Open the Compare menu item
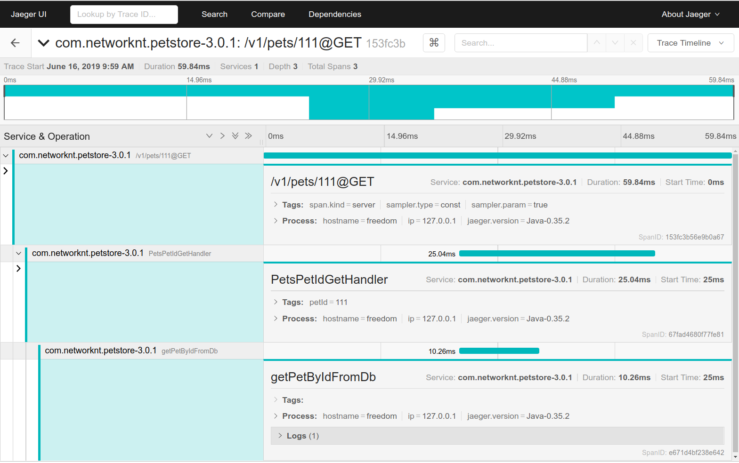Screen dimensions: 739x463 coord(268,14)
